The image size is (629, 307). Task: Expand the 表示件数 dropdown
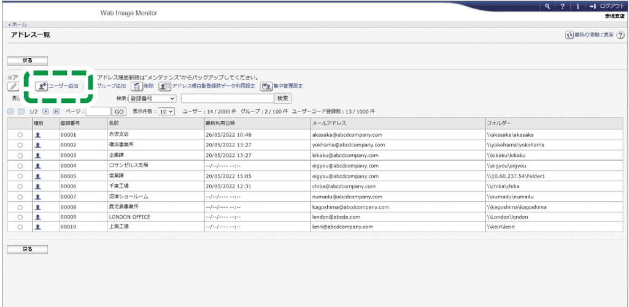(x=166, y=112)
